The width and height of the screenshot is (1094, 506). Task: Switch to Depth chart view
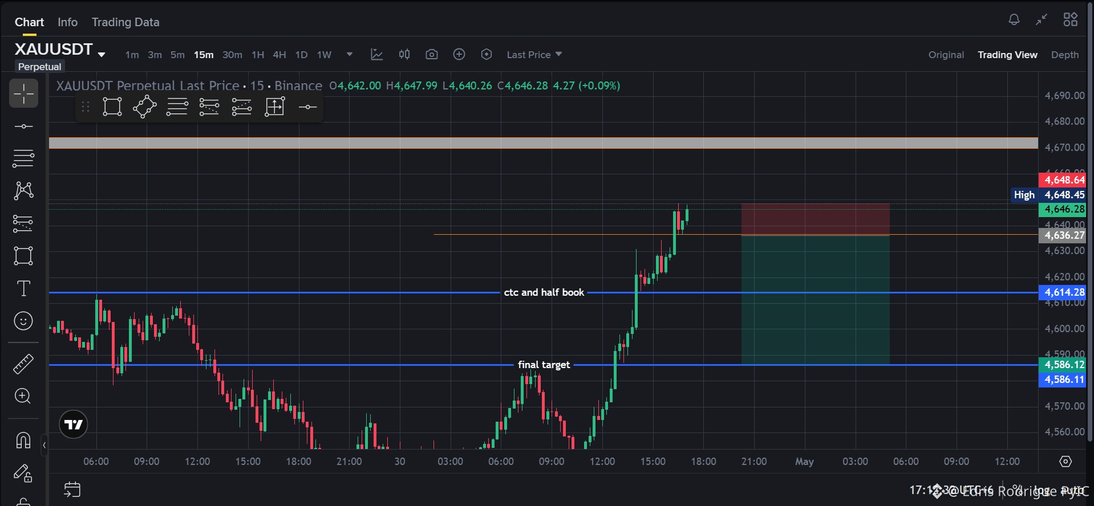pos(1065,55)
